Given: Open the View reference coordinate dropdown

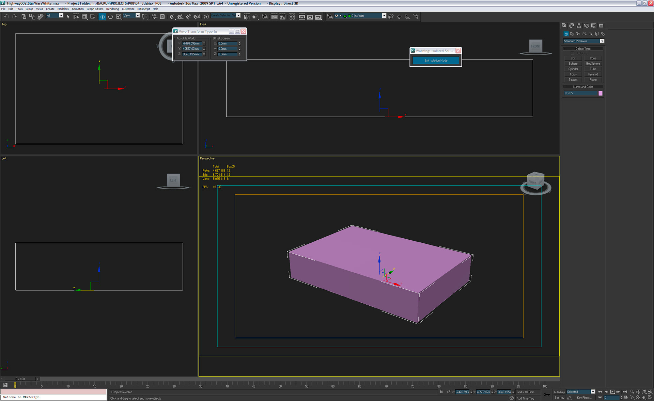Looking at the screenshot, I should 138,16.
